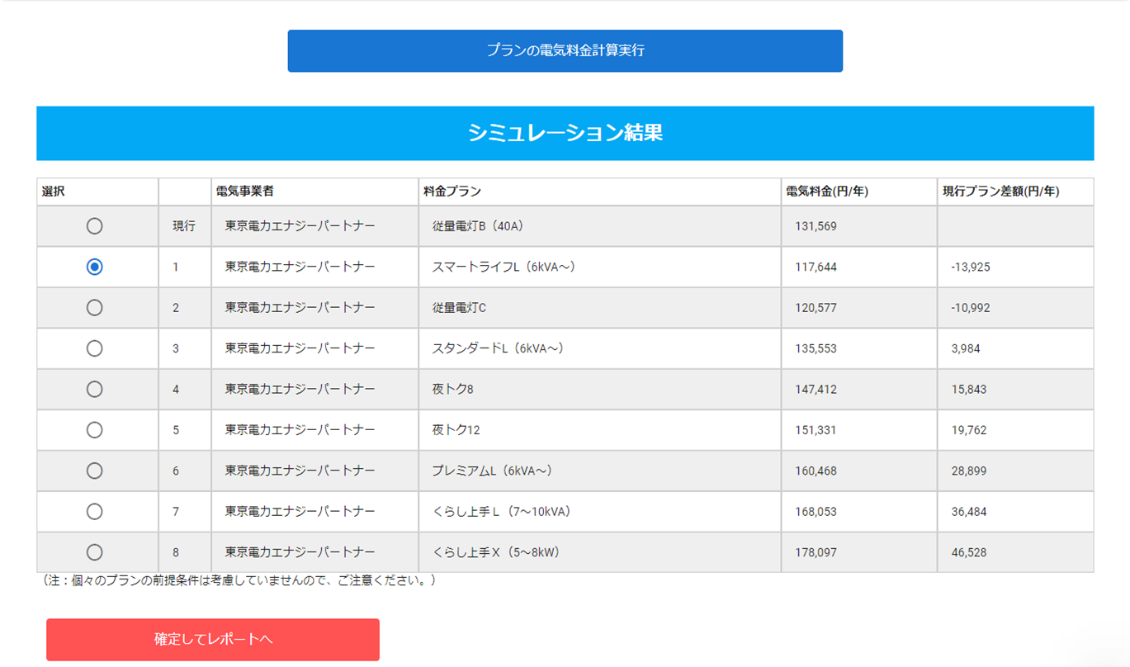Click plan name スマートライフL（6kVA～）
Viewport: 1130px width, 667px height.
coord(504,267)
